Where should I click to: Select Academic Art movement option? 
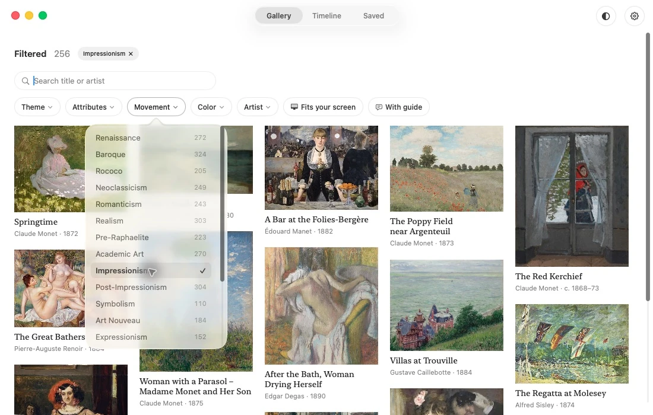[x=151, y=254]
